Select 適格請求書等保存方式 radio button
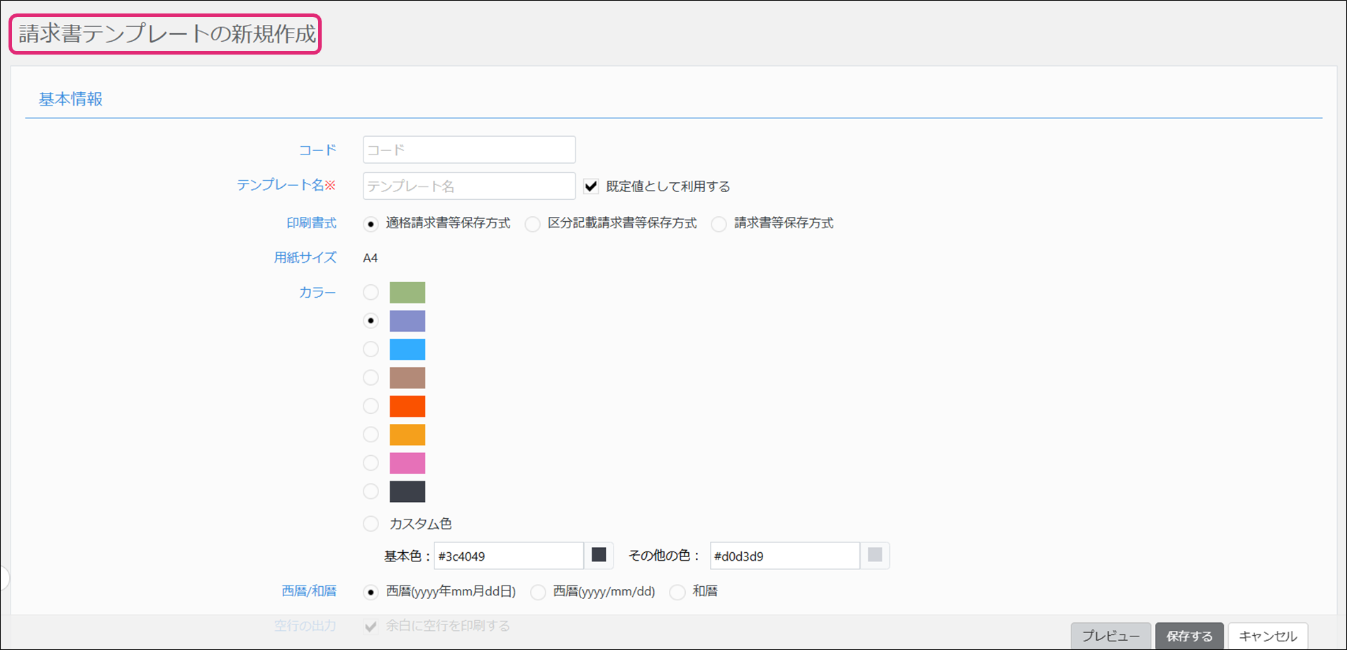This screenshot has height=650, width=1347. (x=371, y=224)
